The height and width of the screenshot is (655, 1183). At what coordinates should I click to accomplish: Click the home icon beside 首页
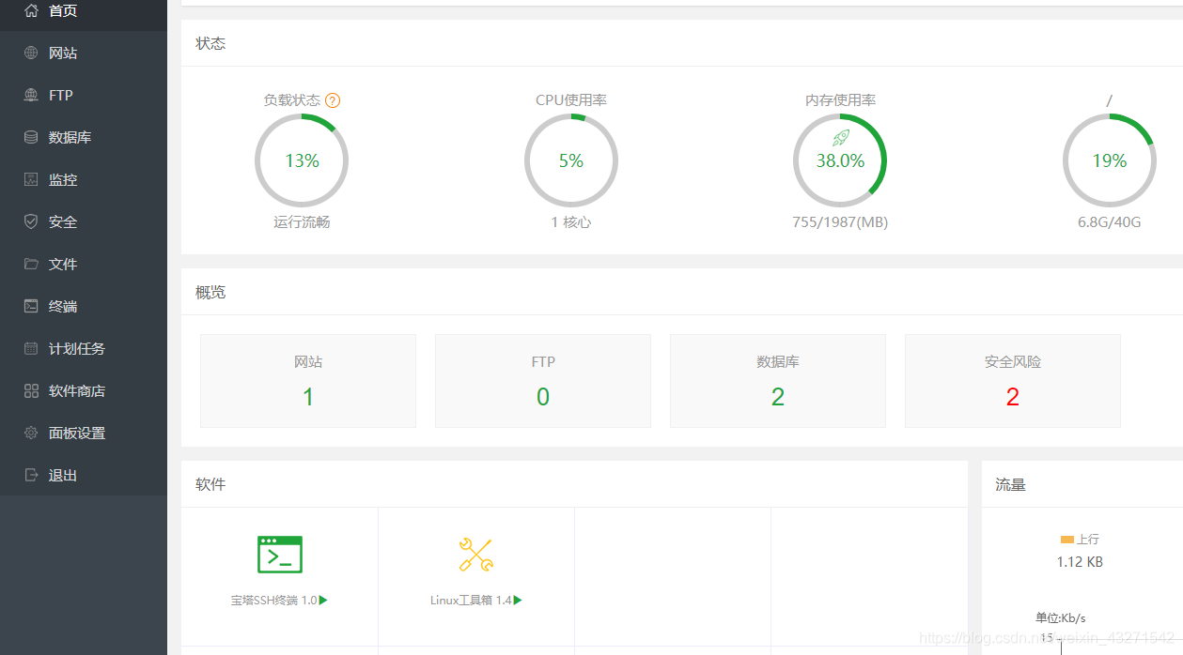(31, 11)
